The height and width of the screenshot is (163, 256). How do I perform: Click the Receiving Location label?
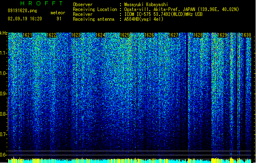[x=95, y=9]
